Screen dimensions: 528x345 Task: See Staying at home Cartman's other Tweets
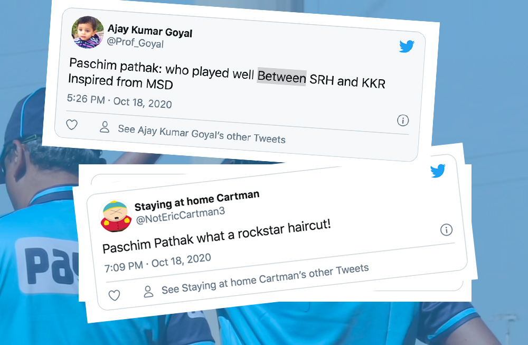[265, 279]
